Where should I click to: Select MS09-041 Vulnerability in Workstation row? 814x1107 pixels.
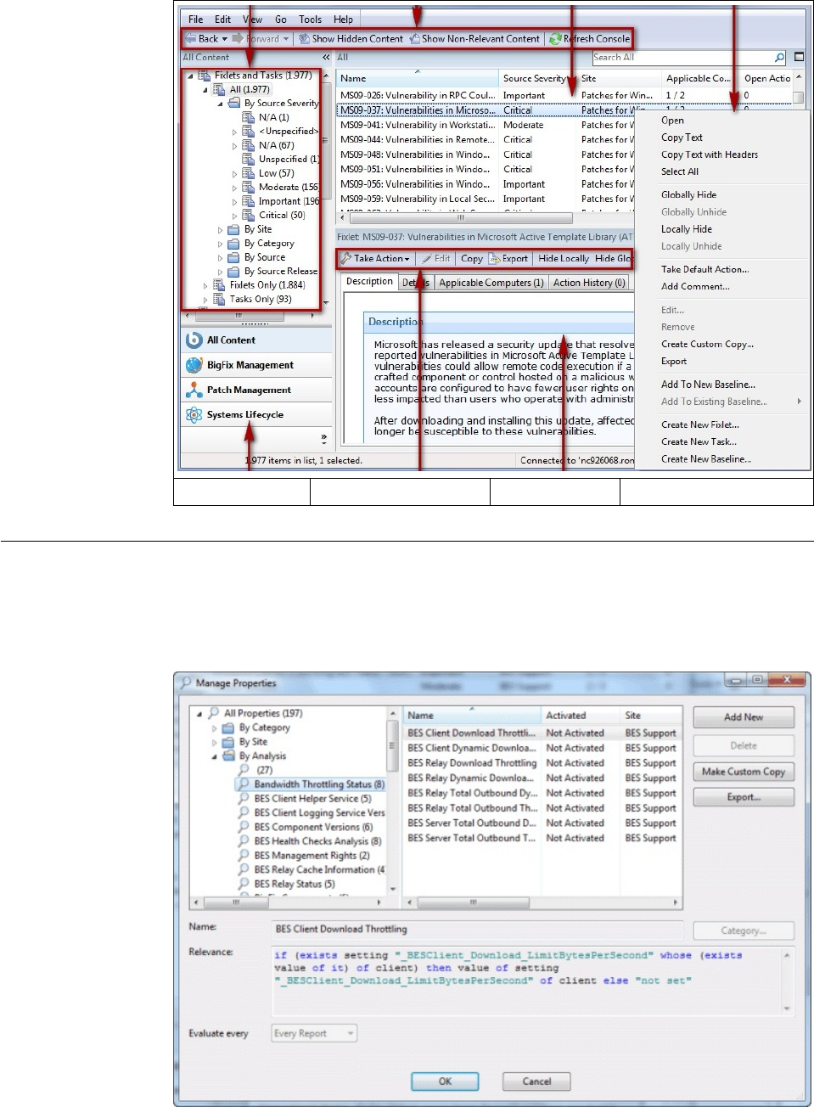point(485,125)
